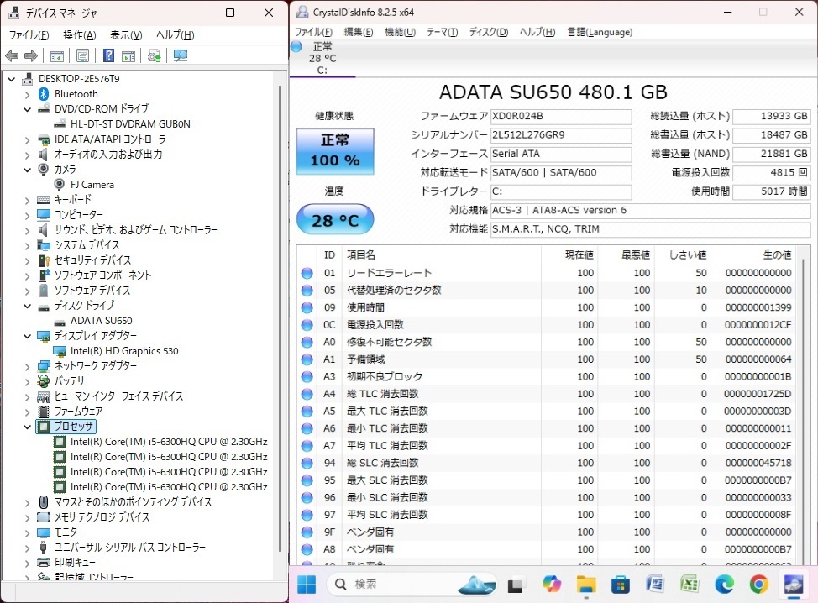Image resolution: width=818 pixels, height=603 pixels.
Task: Select the Intel(R) HD Graphics 530 device
Action: click(x=123, y=351)
